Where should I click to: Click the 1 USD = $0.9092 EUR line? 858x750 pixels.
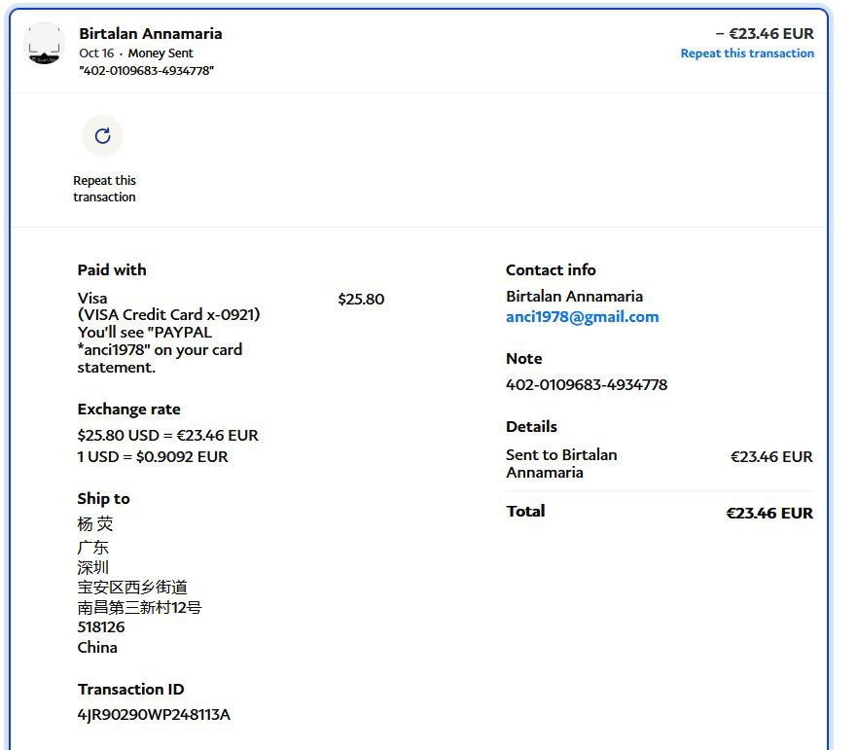(x=153, y=457)
